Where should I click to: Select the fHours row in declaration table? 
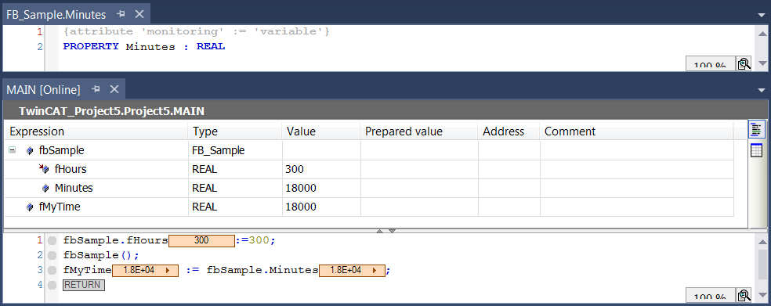(x=369, y=170)
